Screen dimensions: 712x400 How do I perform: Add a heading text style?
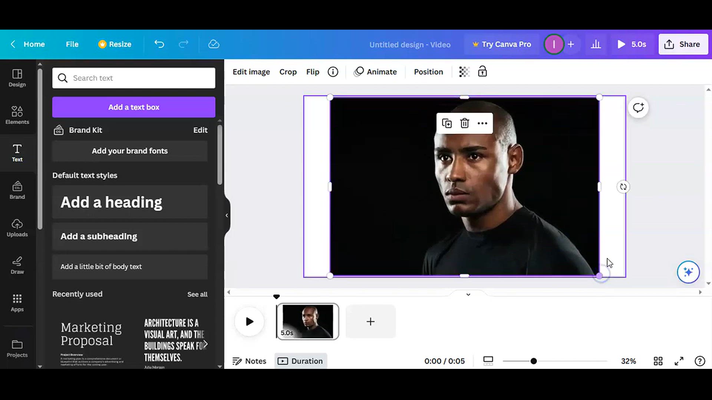130,202
